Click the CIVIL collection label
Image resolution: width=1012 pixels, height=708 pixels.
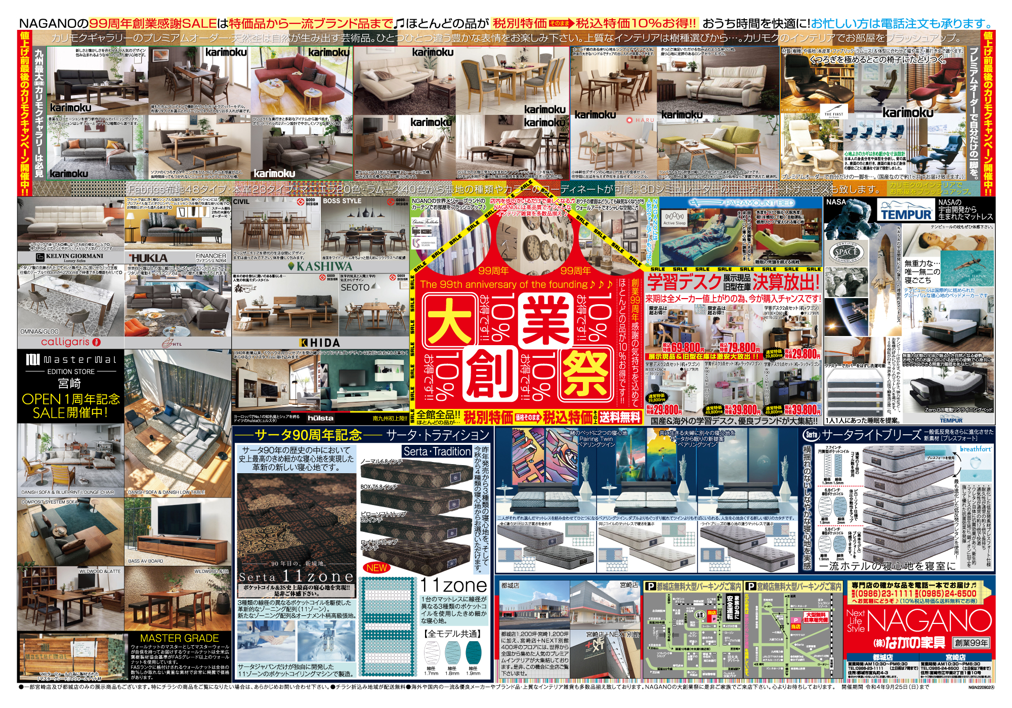pyautogui.click(x=242, y=201)
